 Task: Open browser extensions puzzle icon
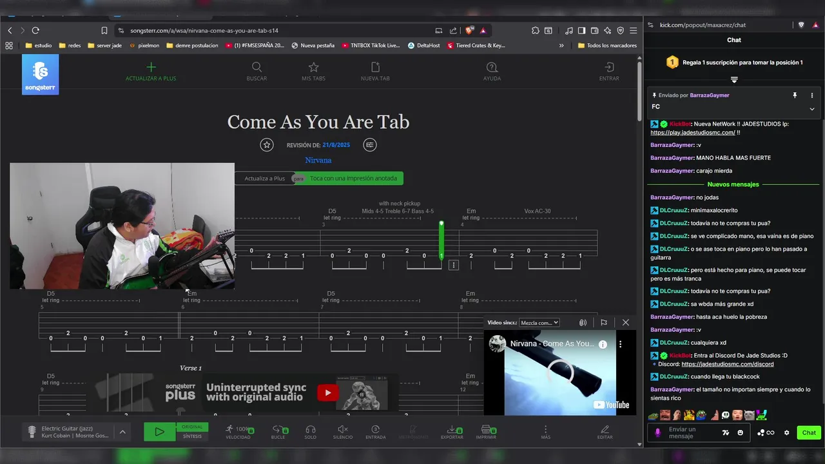535,30
